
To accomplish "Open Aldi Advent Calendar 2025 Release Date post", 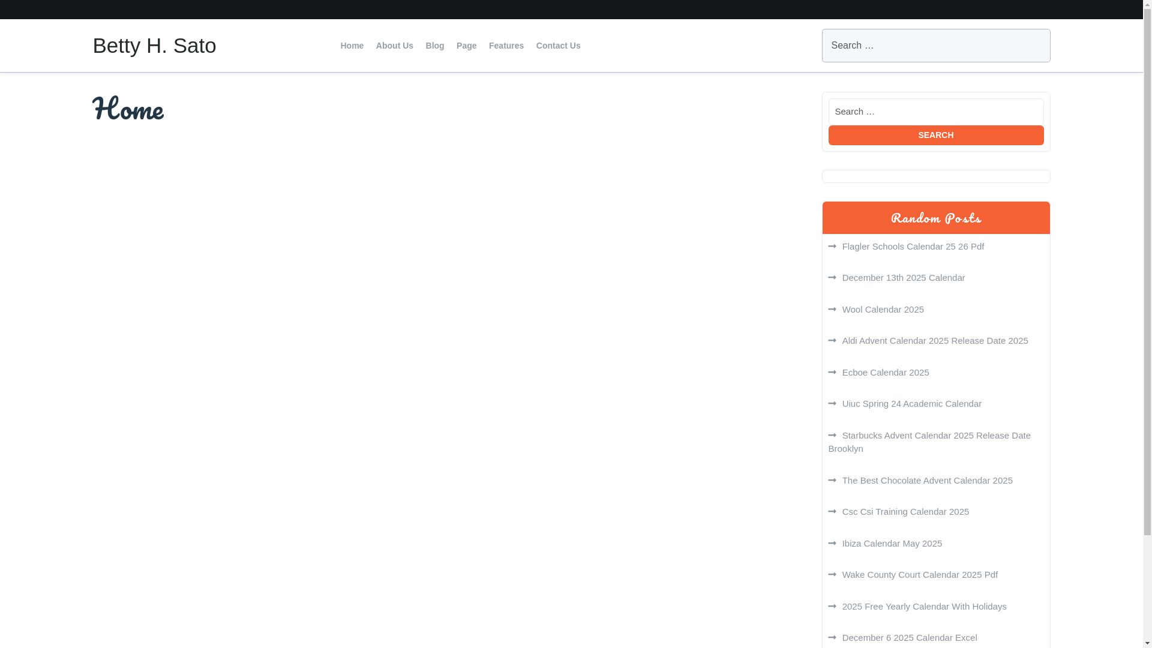I will [935, 341].
